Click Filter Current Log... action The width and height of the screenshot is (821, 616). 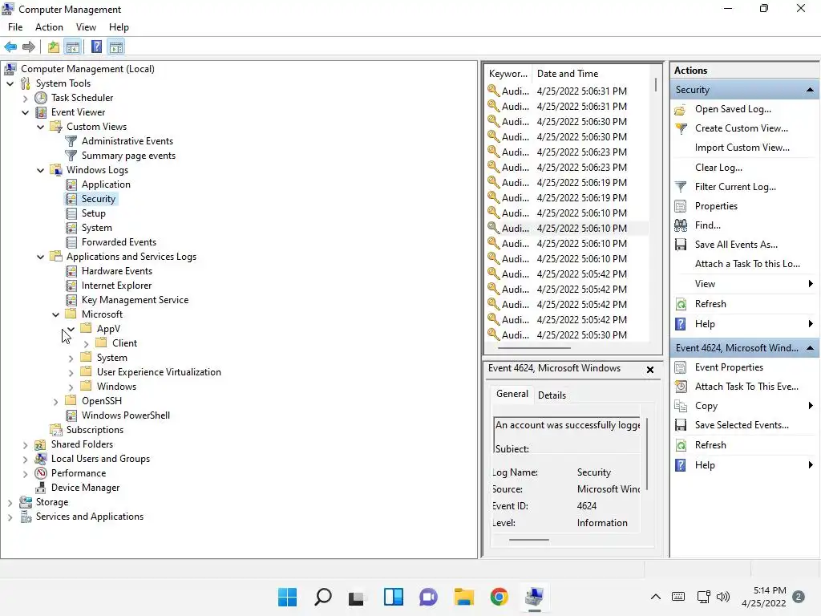pos(735,187)
